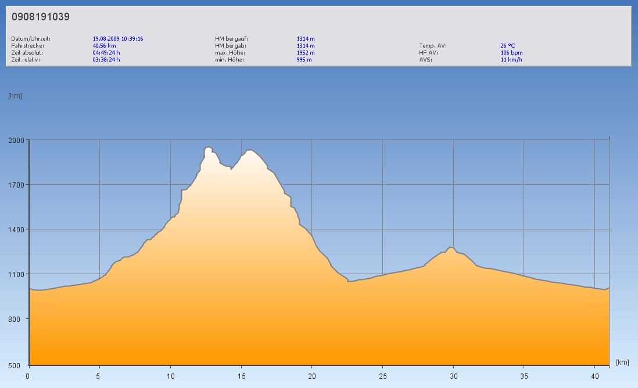Click the HM bergauf label
The image size is (638, 388).
(231, 39)
